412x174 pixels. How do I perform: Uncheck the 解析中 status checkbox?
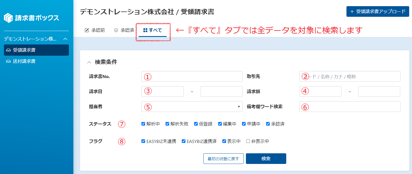click(143, 124)
